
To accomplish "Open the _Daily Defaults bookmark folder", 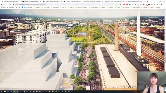I will tap(135, 7).
